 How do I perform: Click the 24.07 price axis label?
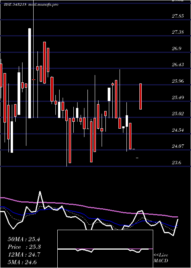coord(178,146)
